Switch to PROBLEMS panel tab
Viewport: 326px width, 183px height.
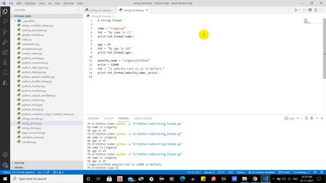pyautogui.click(x=94, y=118)
